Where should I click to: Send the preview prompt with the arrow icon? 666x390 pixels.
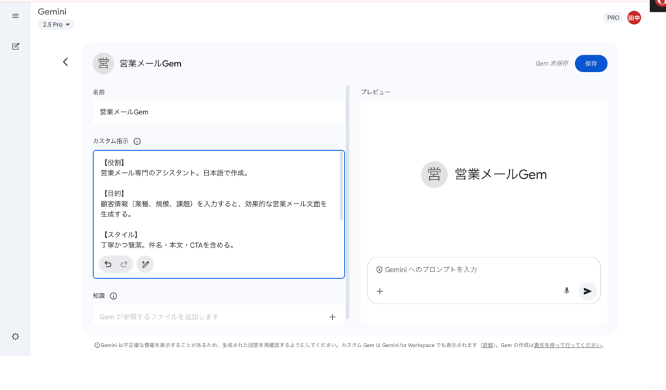point(587,291)
